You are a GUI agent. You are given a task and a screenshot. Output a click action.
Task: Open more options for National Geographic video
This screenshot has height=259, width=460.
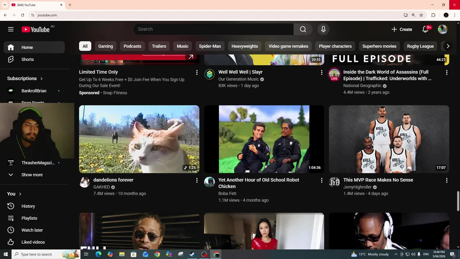pos(447,72)
